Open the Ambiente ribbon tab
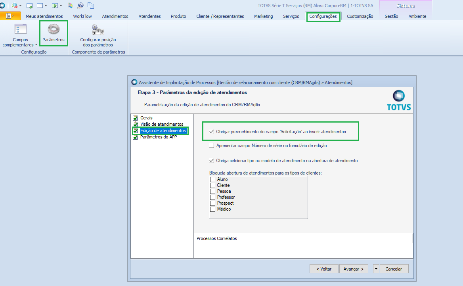The height and width of the screenshot is (286, 463). coord(417,16)
